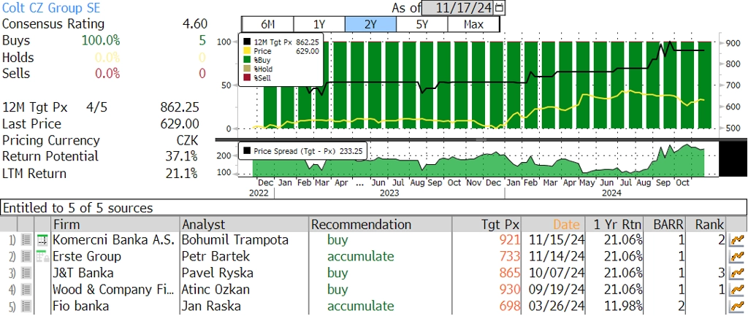This screenshot has height=316, width=748.
Task: Switch chart range to 1Y
Action: (319, 24)
